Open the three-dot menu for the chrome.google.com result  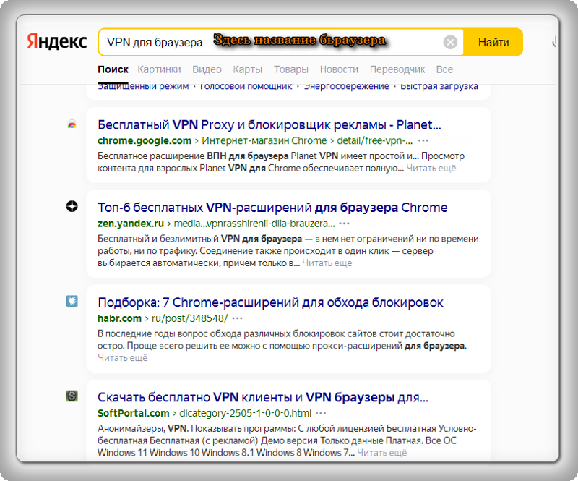coord(423,140)
